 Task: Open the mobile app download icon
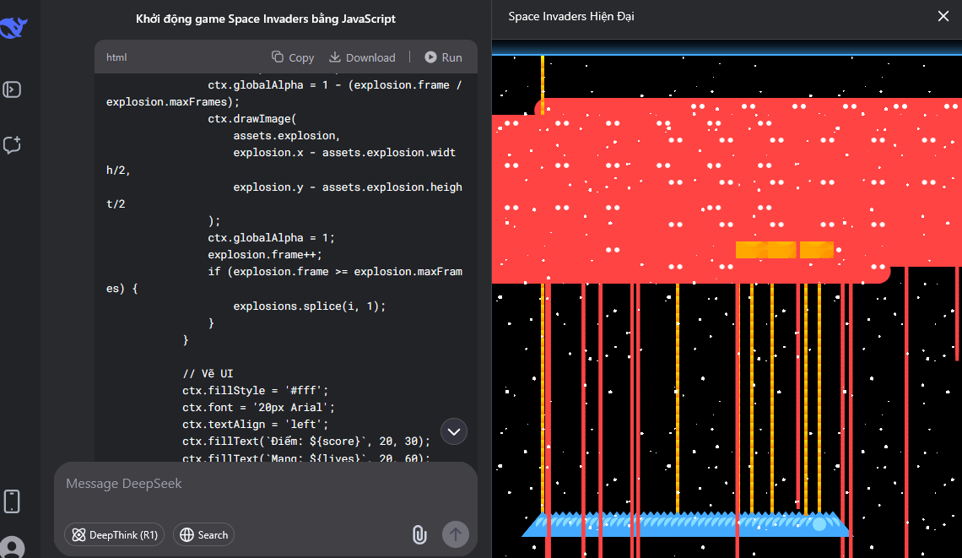pos(12,501)
